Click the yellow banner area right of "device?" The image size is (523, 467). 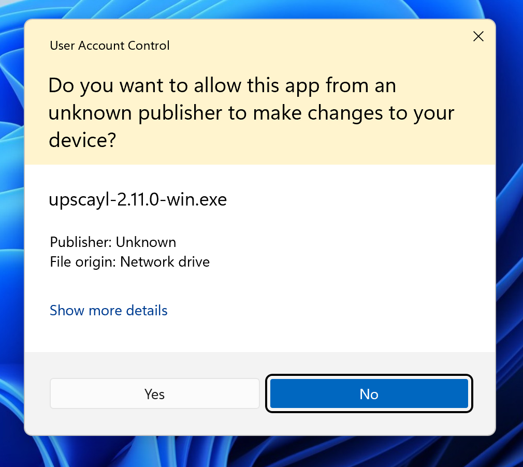(311, 142)
